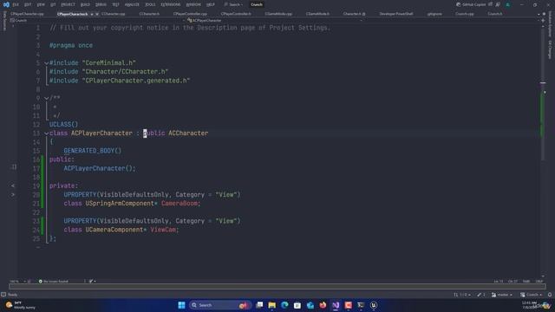Click the horizontal scrollbar under the editor
This screenshot has width=555, height=312.
point(277,286)
